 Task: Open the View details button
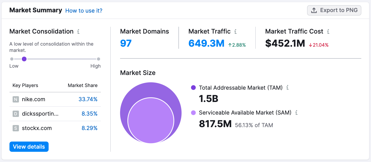tap(29, 147)
